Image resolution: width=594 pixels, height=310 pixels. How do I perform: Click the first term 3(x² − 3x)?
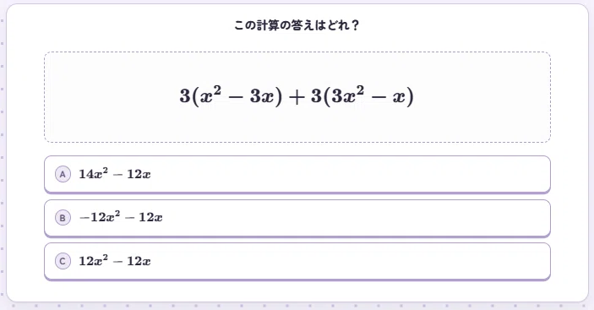coord(231,96)
